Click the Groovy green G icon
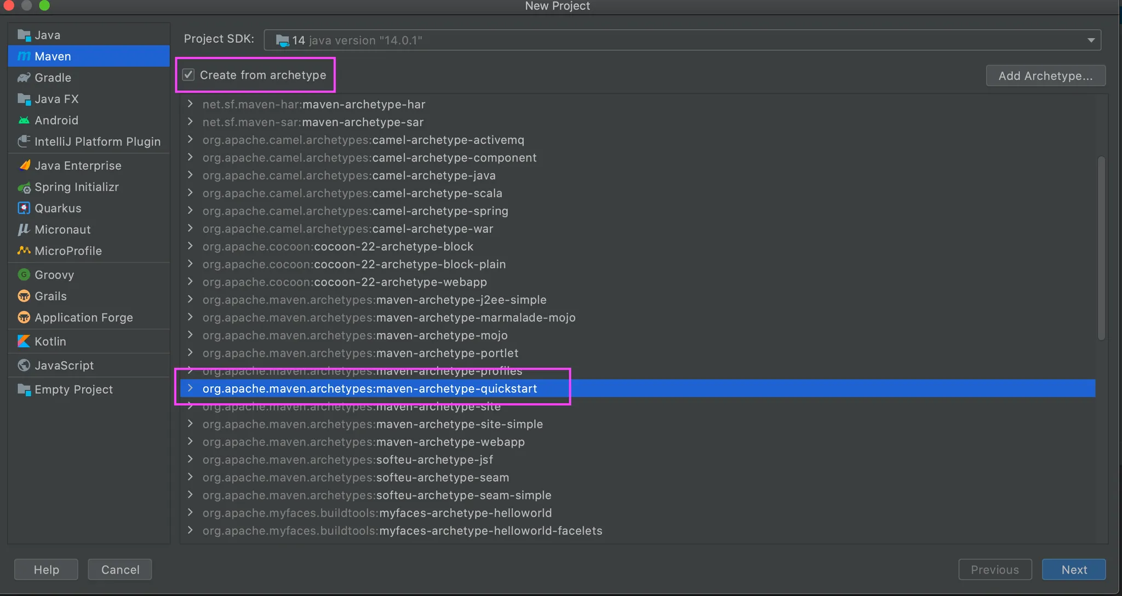 coord(24,275)
